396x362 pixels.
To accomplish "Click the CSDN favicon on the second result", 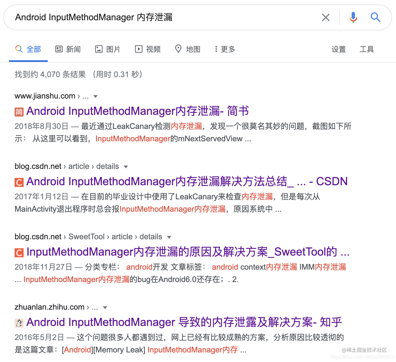I will [x=19, y=182].
